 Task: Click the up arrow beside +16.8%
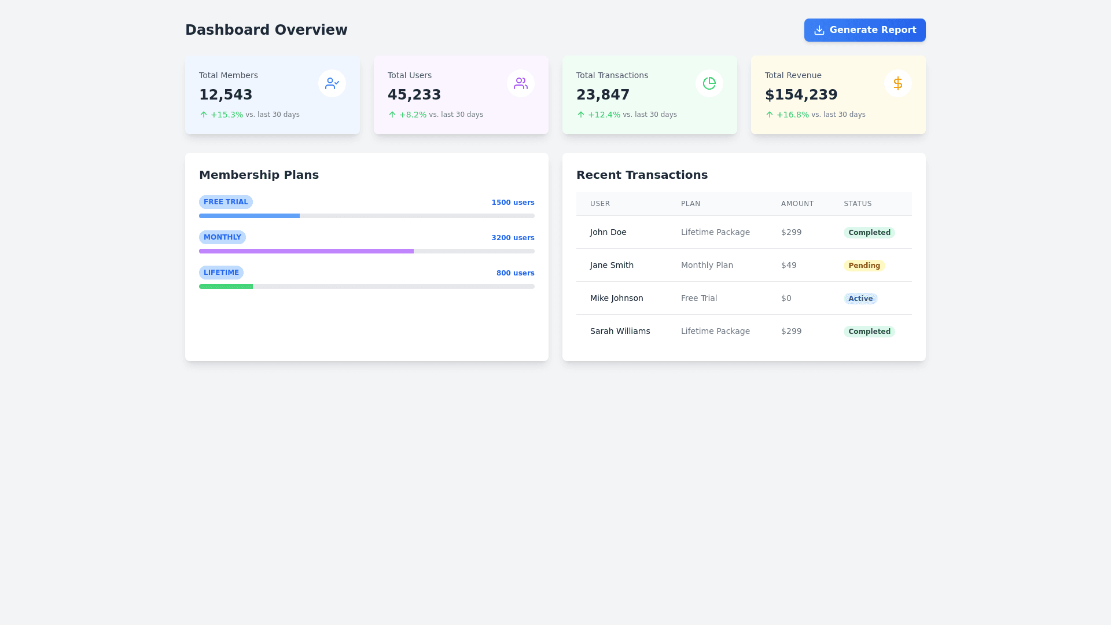pos(770,115)
